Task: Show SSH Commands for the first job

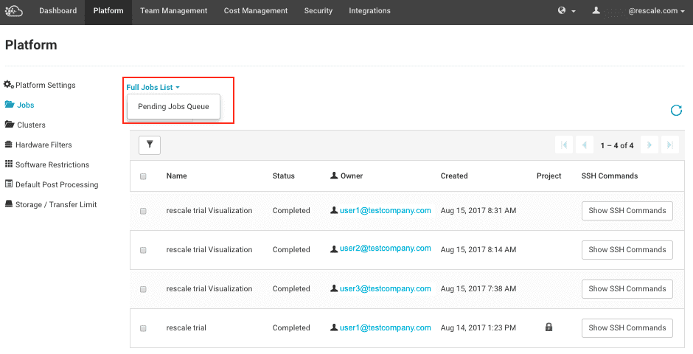Action: [x=627, y=210]
